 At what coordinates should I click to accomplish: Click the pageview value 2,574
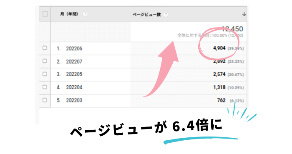tap(219, 75)
